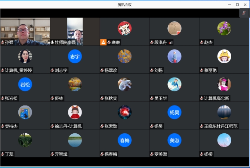Click the orange host icon beside 磨磨

(x=103, y=42)
